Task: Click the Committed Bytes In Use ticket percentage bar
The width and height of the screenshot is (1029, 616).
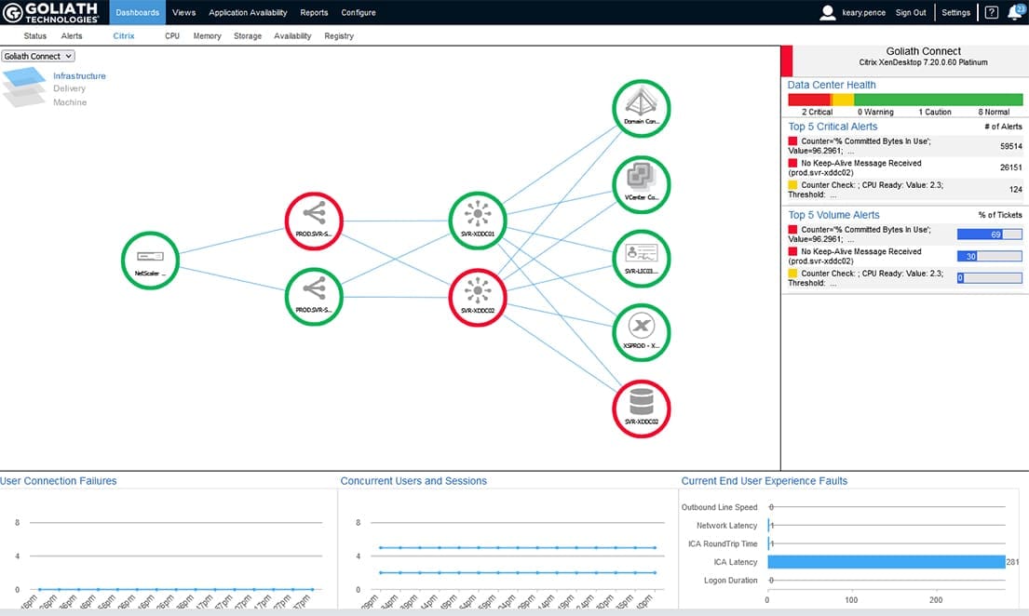Action: pyautogui.click(x=990, y=234)
